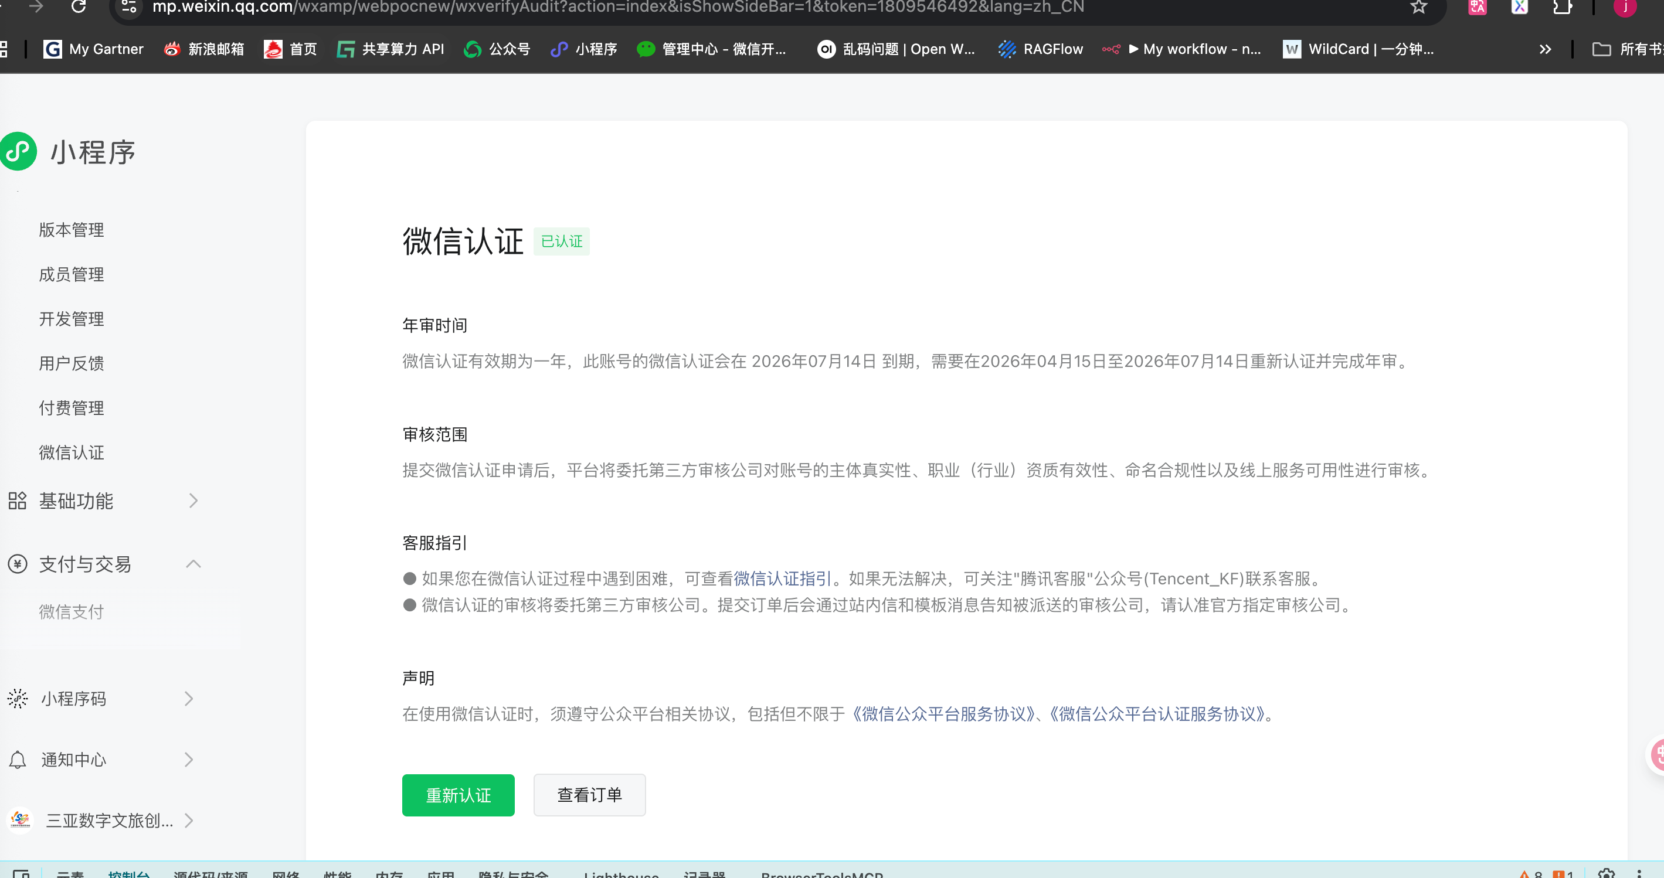The width and height of the screenshot is (1664, 878).
Task: Click the 通知中心 bell icon
Action: coord(18,760)
